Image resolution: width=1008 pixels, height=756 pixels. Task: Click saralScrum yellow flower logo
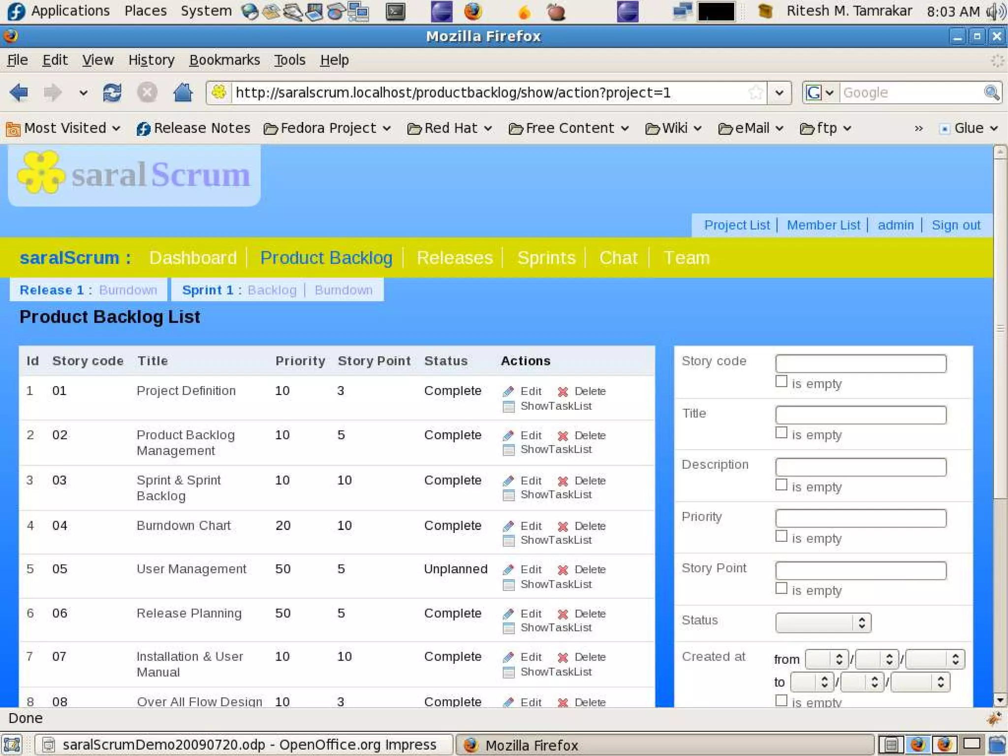41,173
